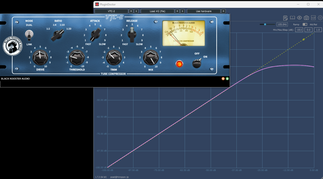Image resolution: width=323 pixels, height=179 pixels.
Task: Click the RATIO selector knob
Action: 57,35
